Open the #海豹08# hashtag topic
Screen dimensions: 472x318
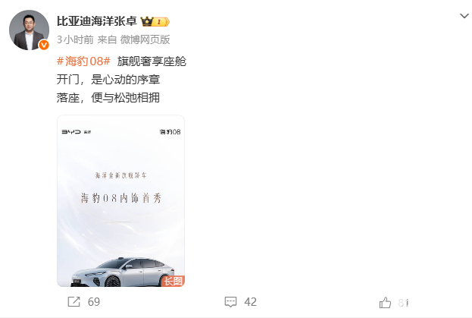click(83, 61)
